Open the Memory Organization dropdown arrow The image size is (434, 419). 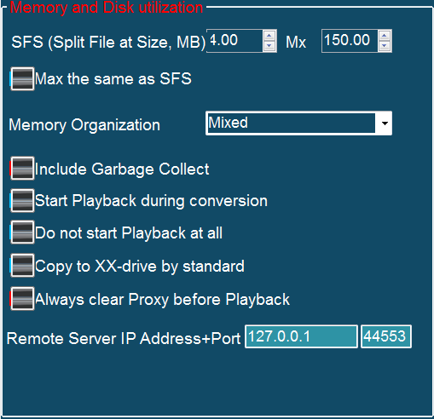click(385, 123)
